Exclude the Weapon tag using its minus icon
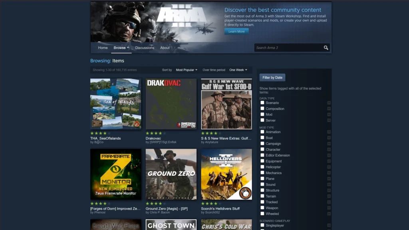The width and height of the screenshot is (409, 230). pyautogui.click(x=329, y=208)
